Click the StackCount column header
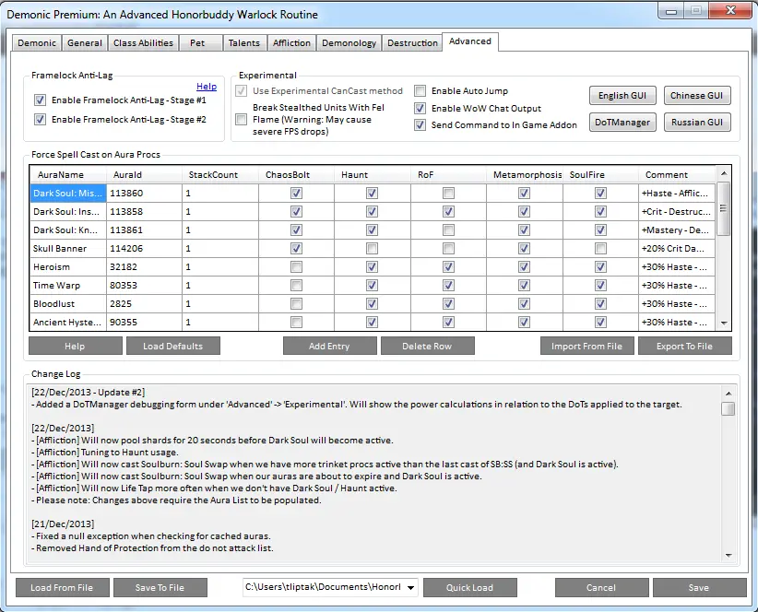This screenshot has height=612, width=758. 220,175
